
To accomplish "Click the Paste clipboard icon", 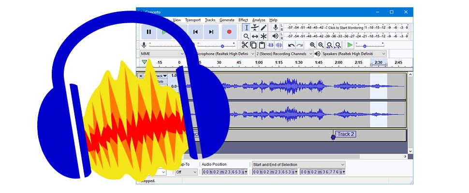I will (262, 45).
